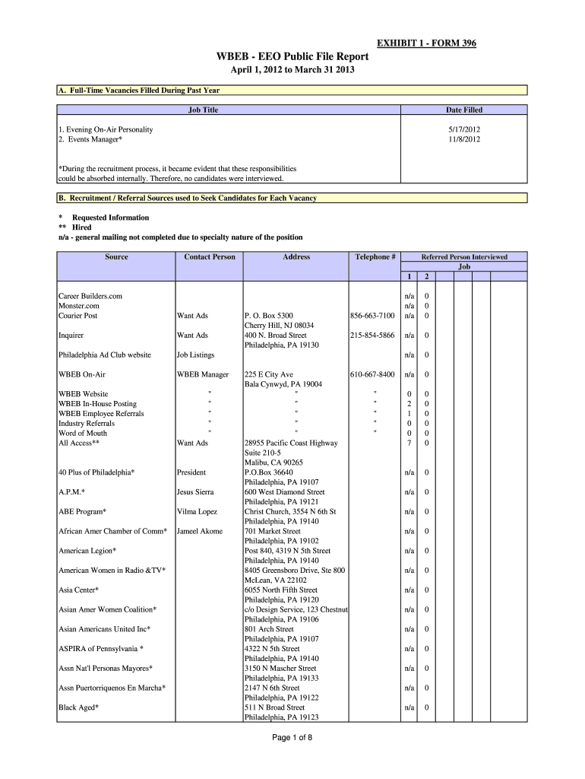585x779 pixels.
Task: Select the Philadelphia Ad Club website source
Action: 105,355
